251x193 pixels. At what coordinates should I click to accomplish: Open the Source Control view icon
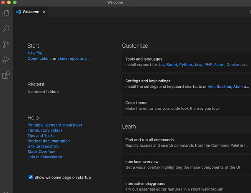6,44
